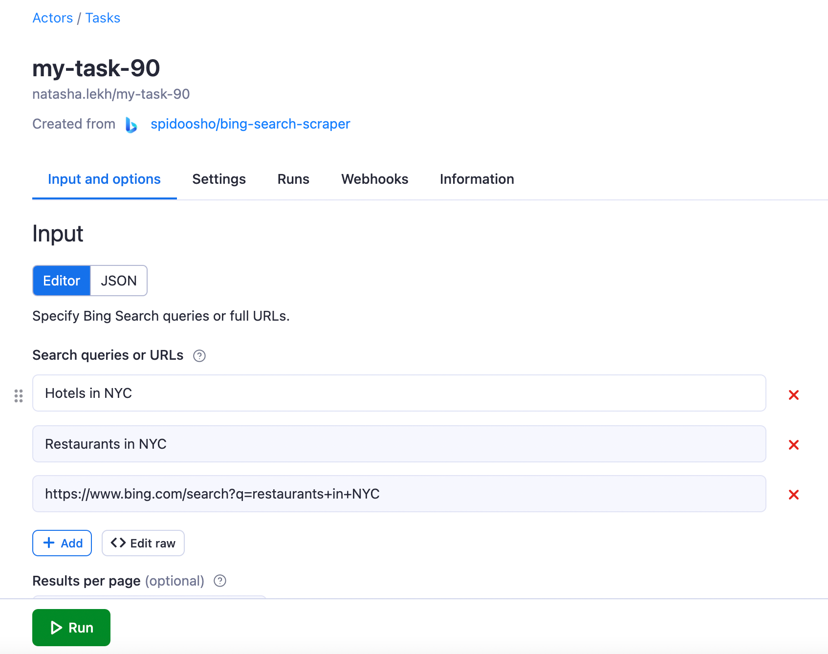Remove the Restaurants in NYC query

(x=794, y=445)
